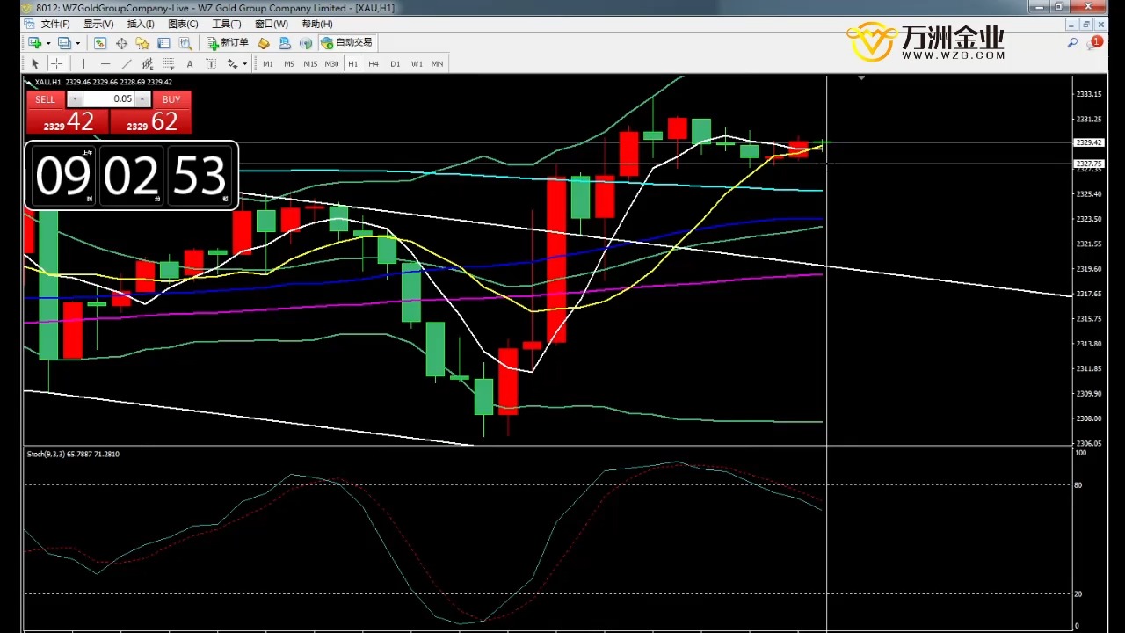1125x633 pixels.
Task: Open the MetaEditor book icon
Action: tap(264, 42)
